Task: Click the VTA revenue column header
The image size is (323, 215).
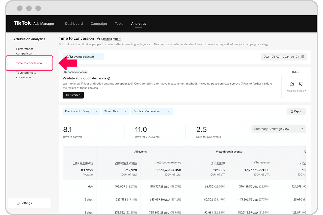Action: [x=262, y=163]
